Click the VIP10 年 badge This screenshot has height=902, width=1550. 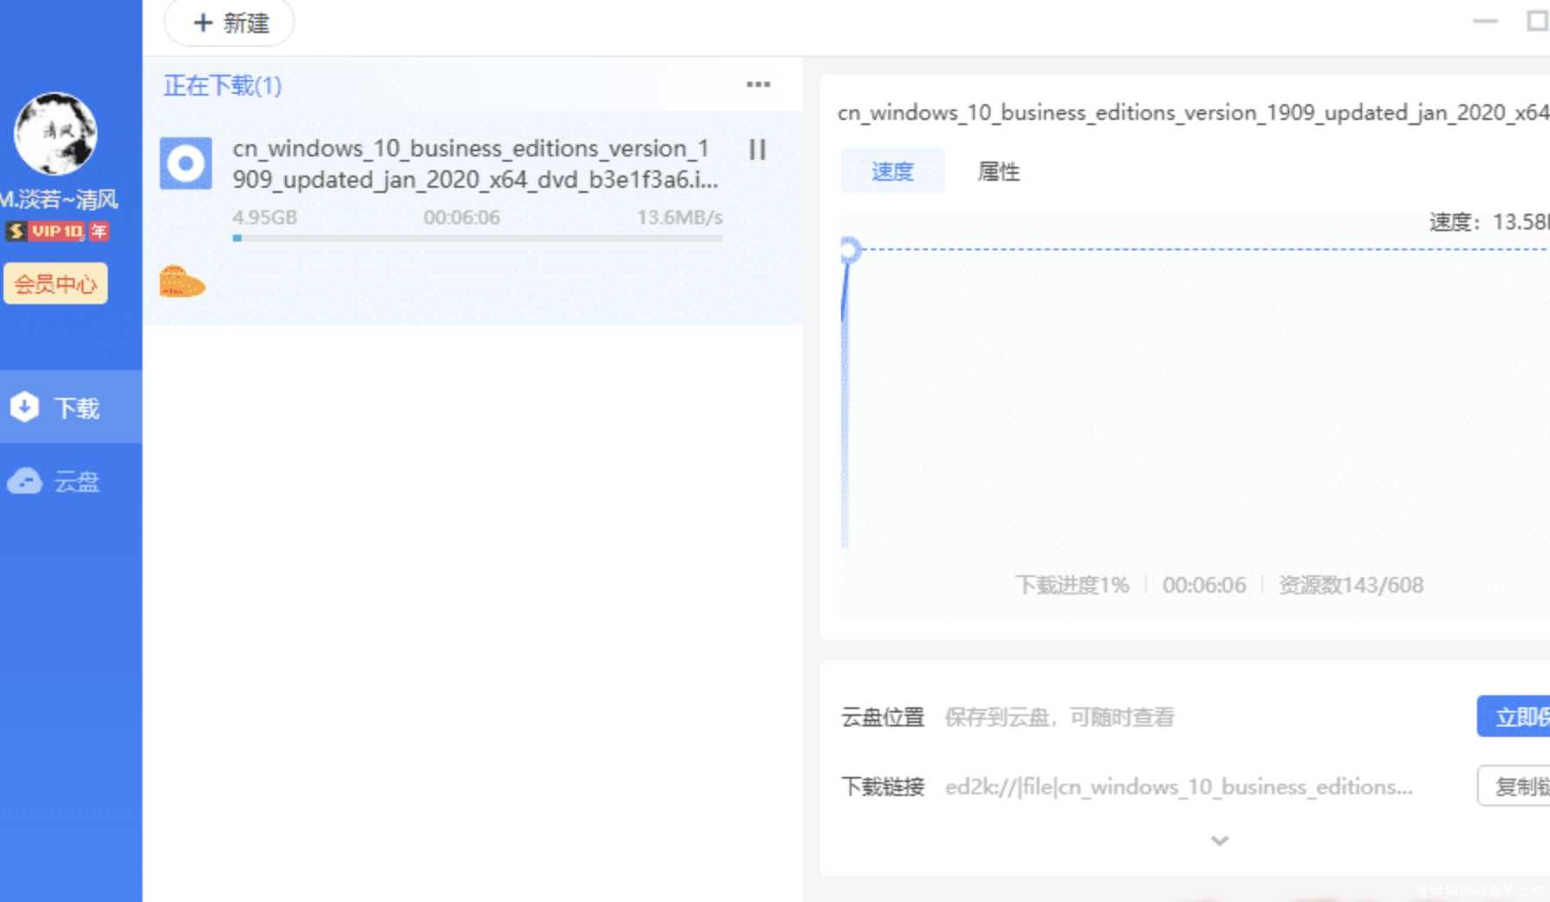(x=57, y=231)
